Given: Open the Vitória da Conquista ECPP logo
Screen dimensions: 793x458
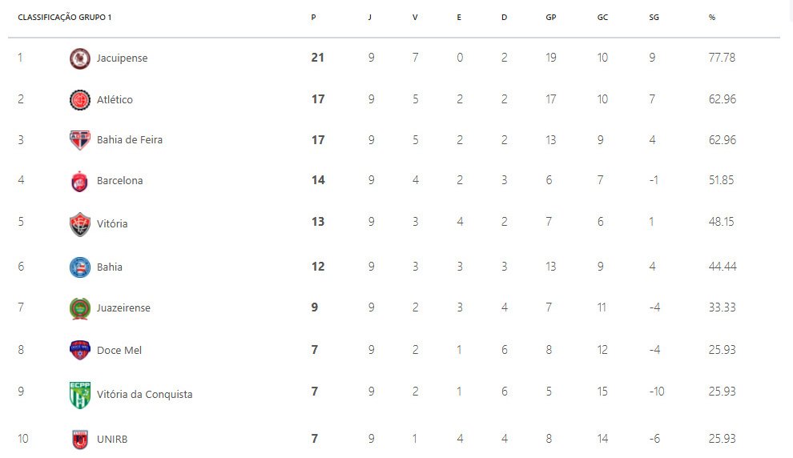Looking at the screenshot, I should pyautogui.click(x=80, y=395).
